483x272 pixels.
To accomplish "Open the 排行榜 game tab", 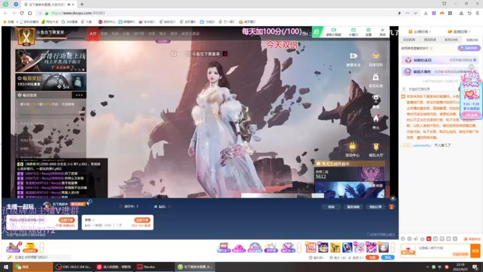I will (139, 34).
